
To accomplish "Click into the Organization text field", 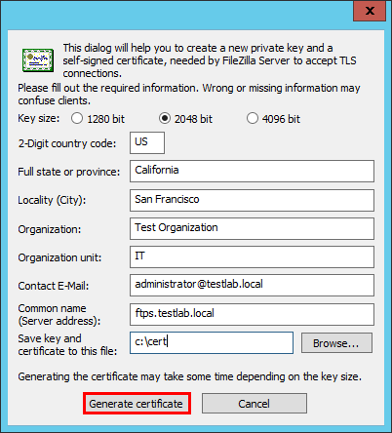I will pos(252,228).
